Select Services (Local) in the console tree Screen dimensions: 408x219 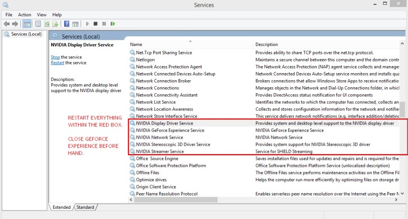coord(26,34)
